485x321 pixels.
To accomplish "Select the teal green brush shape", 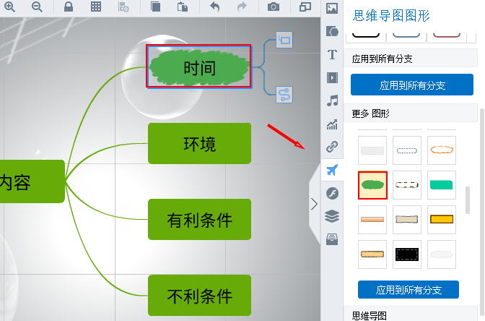I will click(442, 185).
